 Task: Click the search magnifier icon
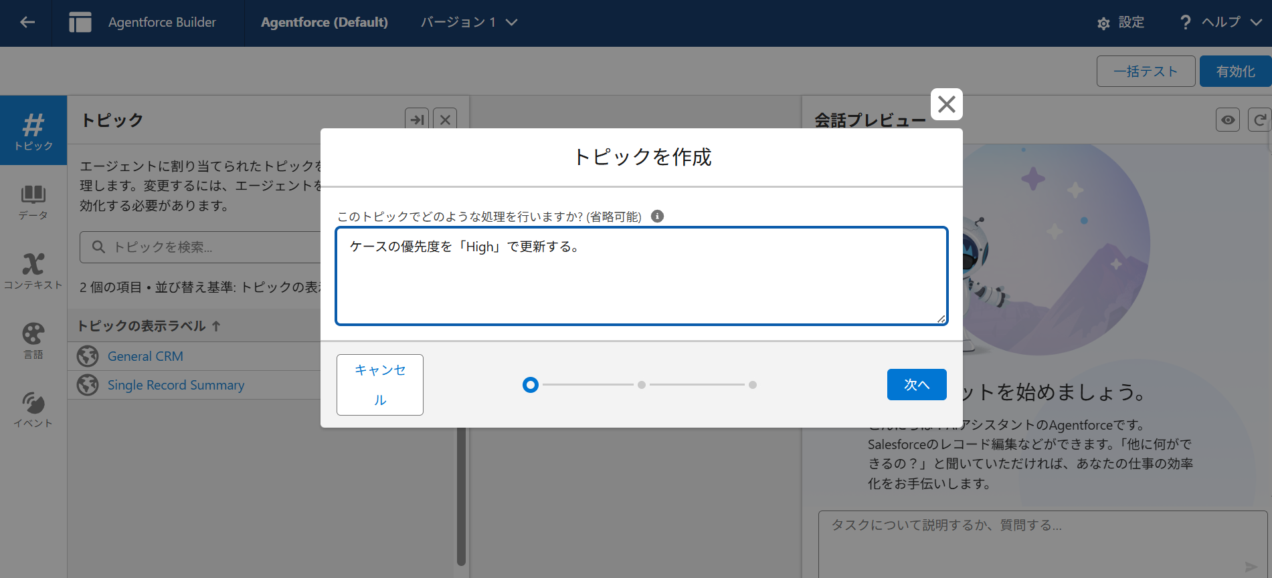coord(98,247)
